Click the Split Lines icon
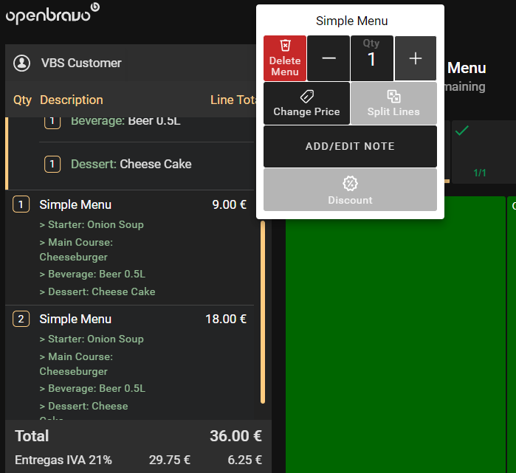 click(x=393, y=97)
